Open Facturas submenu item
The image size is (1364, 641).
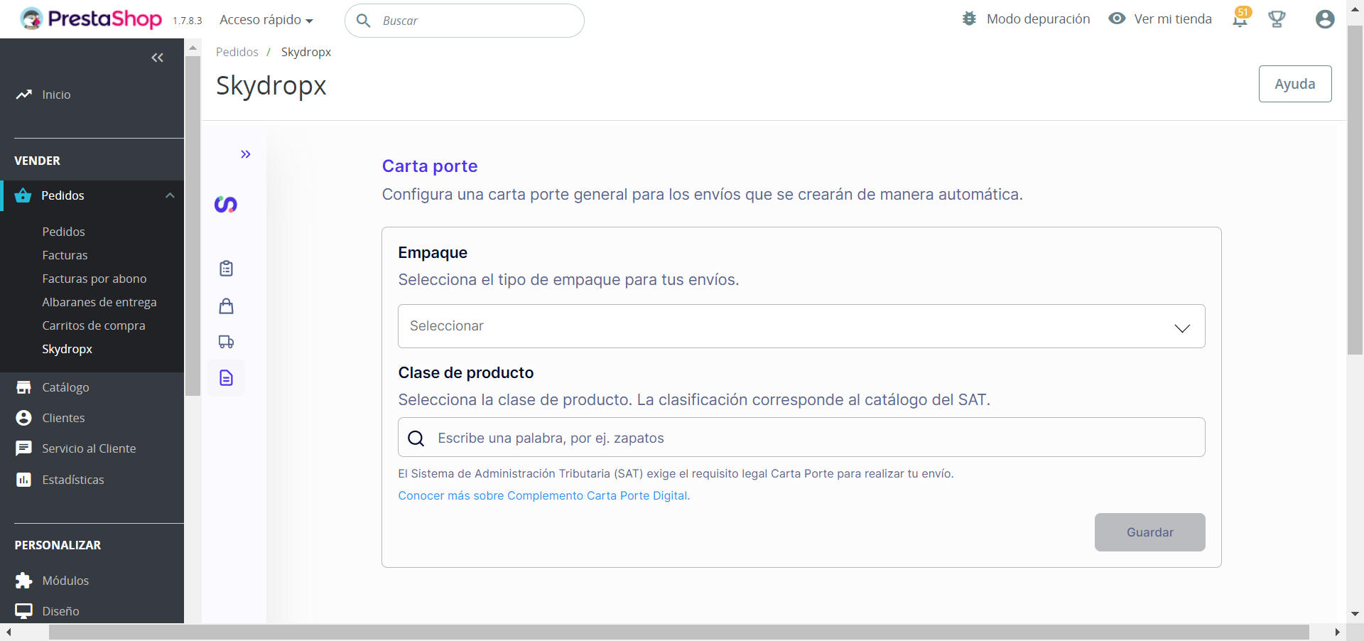[65, 255]
